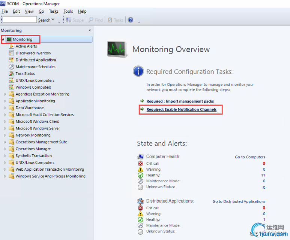Click the Required Configuration Tasks info icon
Viewport: 290px width, 240px height.
pyautogui.click(x=138, y=71)
